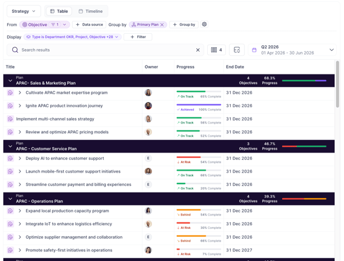Collapse the APAC - Customer Service Plan group
This screenshot has height=261, width=344.
[x=10, y=147]
